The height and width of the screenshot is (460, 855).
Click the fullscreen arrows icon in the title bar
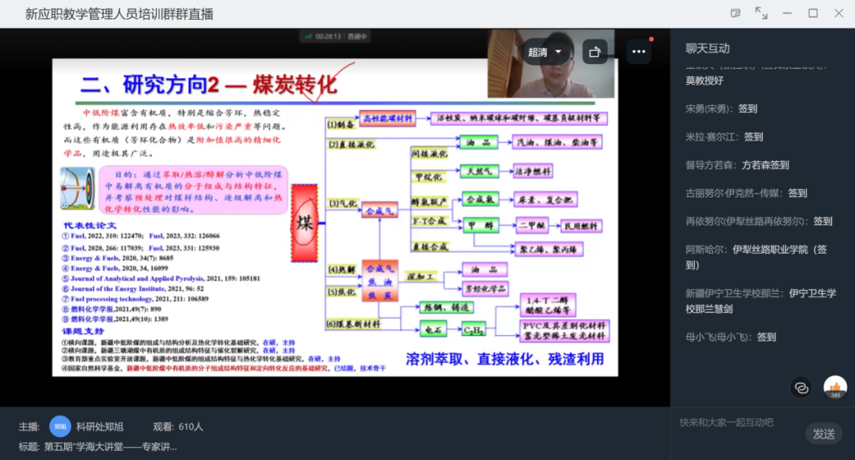click(761, 13)
